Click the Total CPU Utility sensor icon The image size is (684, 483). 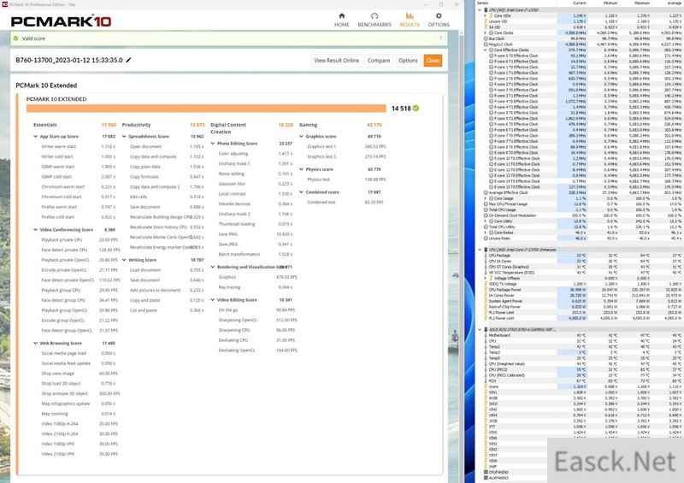point(486,227)
